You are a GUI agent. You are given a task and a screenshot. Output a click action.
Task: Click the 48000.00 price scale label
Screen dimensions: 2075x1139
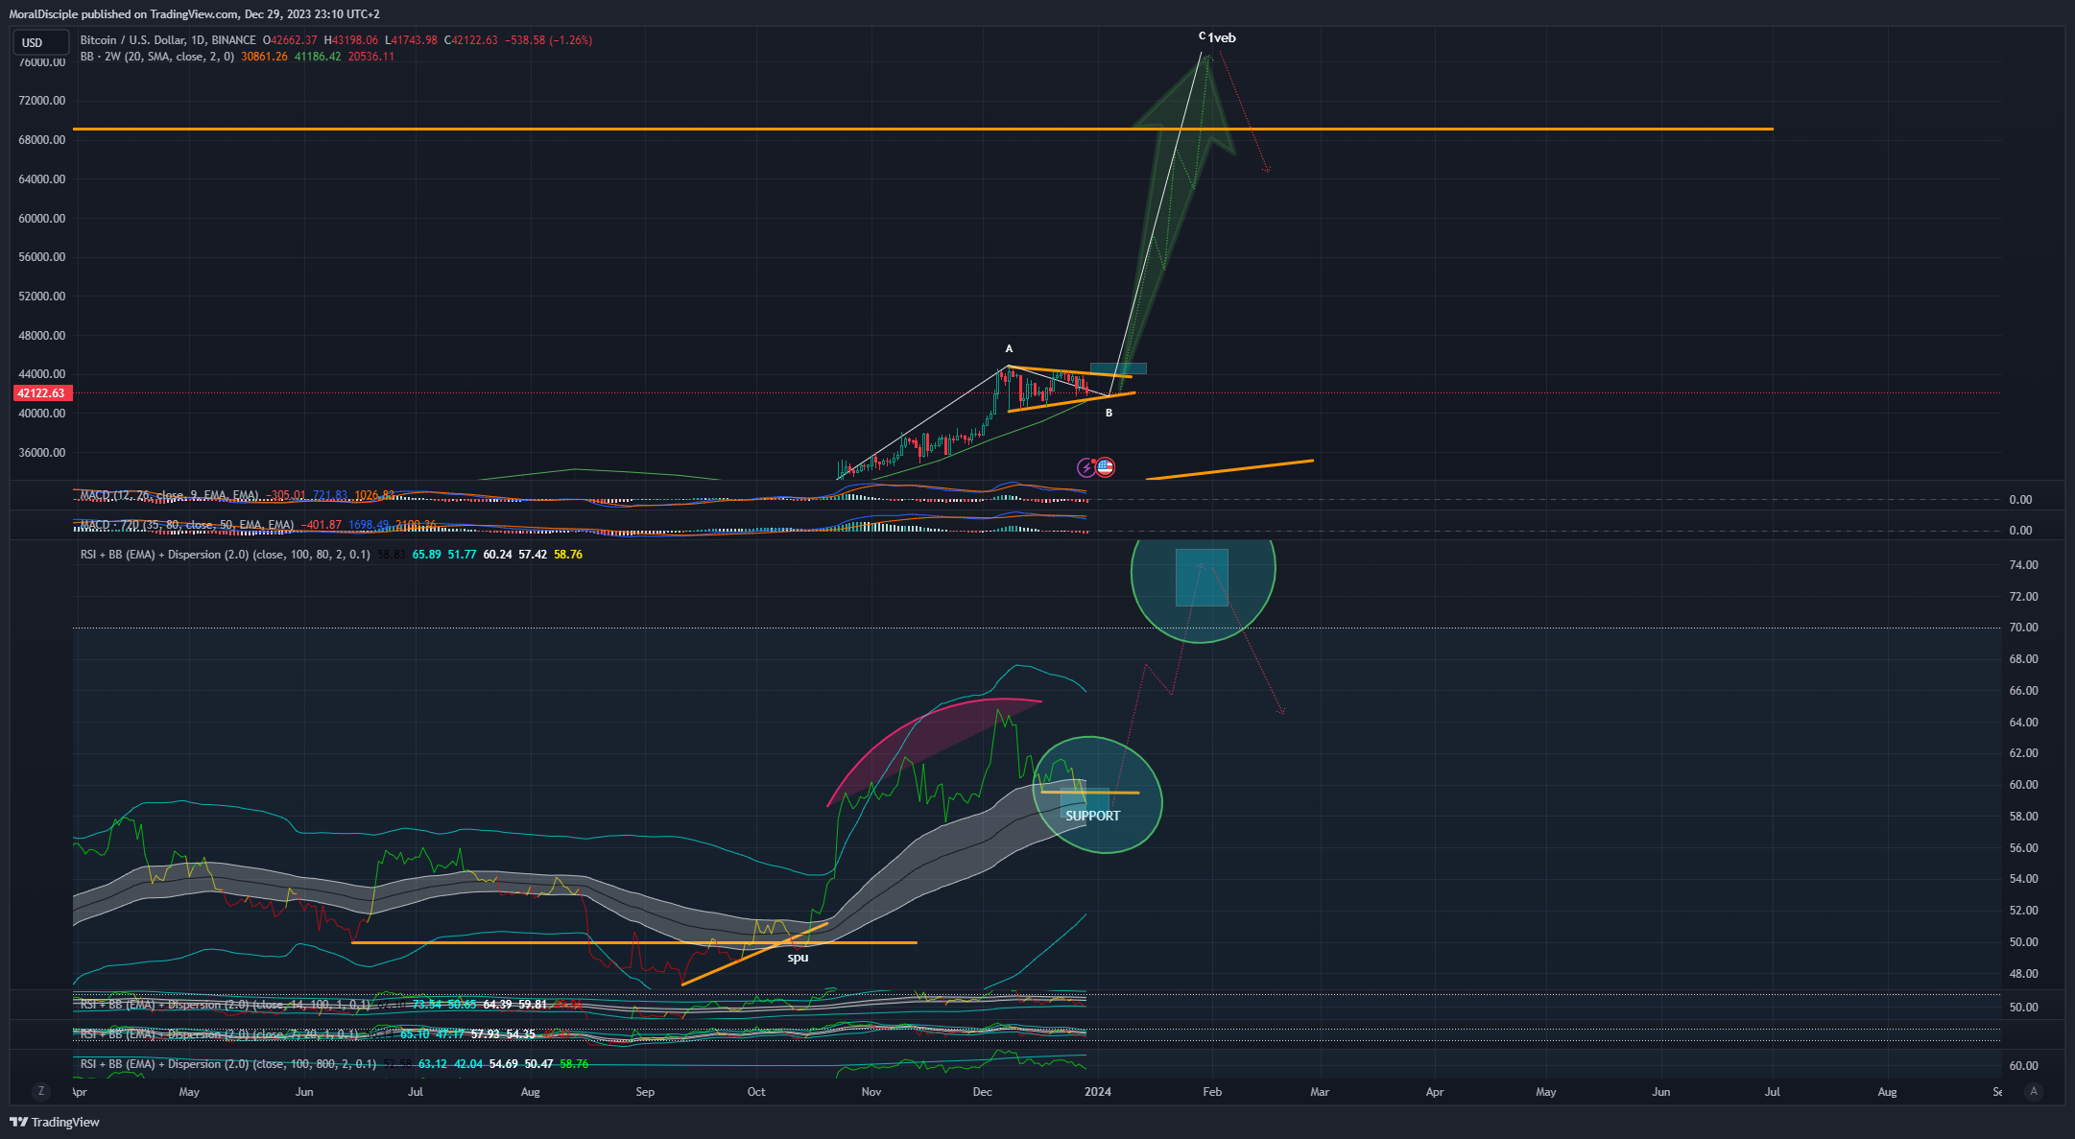pyautogui.click(x=42, y=336)
